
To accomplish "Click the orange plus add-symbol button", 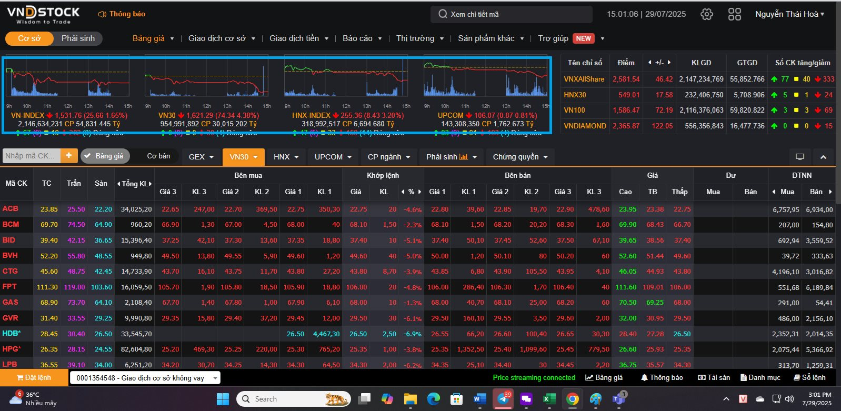I will point(69,156).
